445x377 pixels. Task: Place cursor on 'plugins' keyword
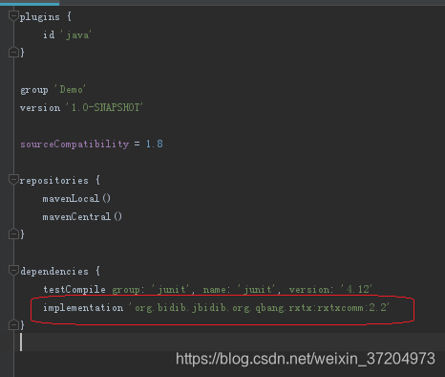coord(39,17)
